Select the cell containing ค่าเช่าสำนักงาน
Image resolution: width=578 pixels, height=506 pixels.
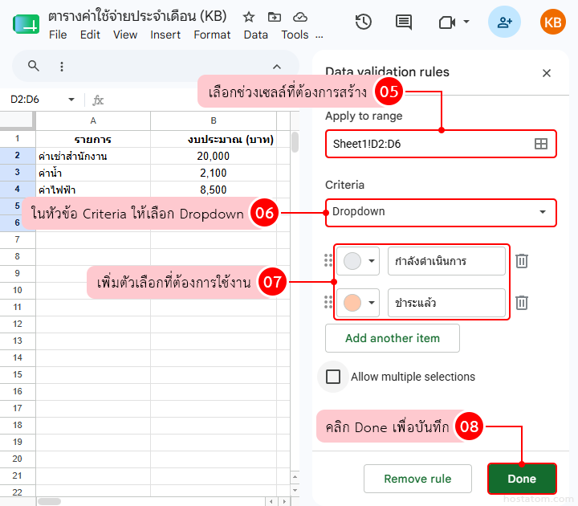pos(93,156)
